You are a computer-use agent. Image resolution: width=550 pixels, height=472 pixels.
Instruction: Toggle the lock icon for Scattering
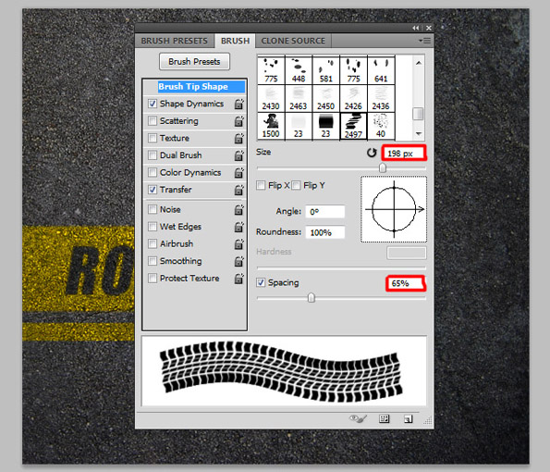(238, 121)
